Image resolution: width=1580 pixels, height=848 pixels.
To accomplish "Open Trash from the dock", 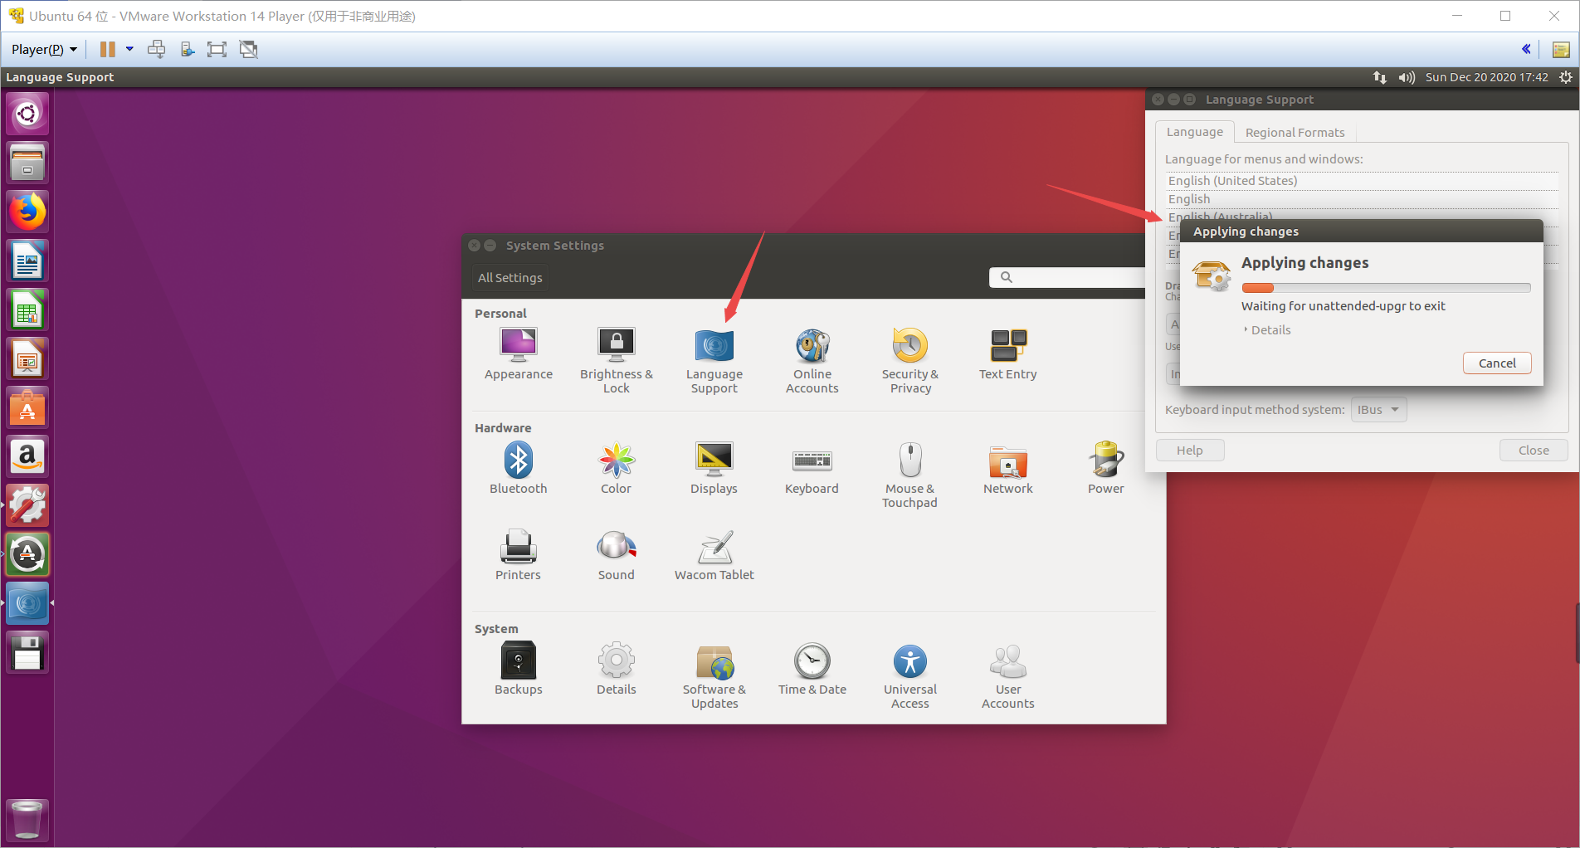I will click(x=27, y=820).
